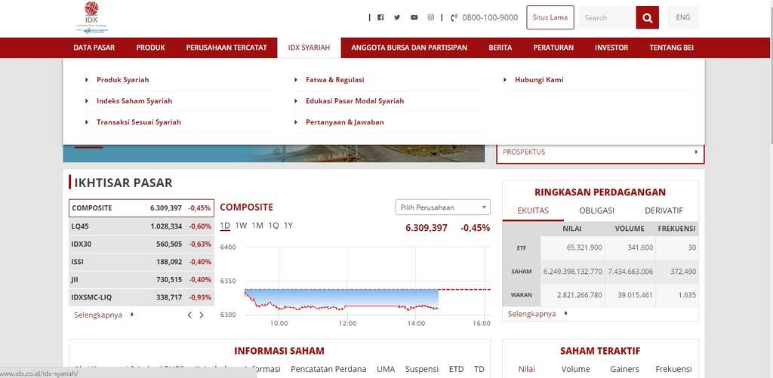Select the 1Q chart range
The width and height of the screenshot is (773, 378).
click(273, 226)
